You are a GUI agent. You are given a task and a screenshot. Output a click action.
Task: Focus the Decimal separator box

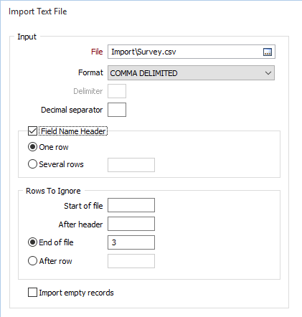point(117,110)
